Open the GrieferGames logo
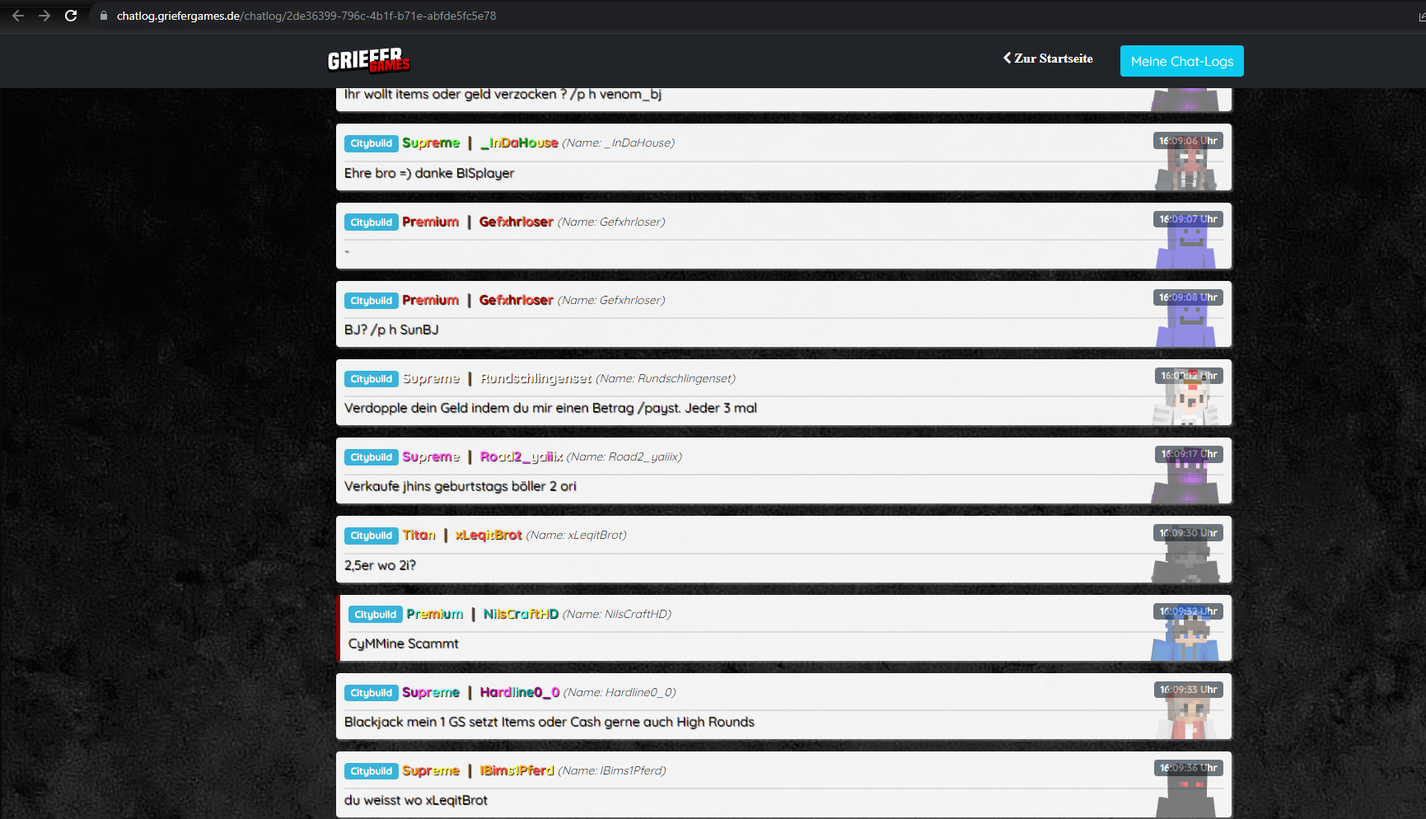1426x819 pixels. tap(368, 60)
